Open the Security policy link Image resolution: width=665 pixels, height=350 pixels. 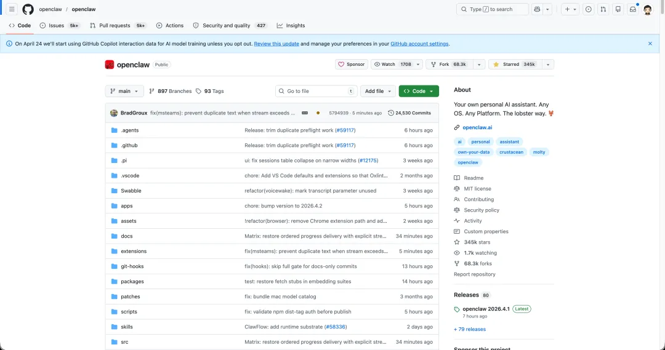(x=482, y=210)
